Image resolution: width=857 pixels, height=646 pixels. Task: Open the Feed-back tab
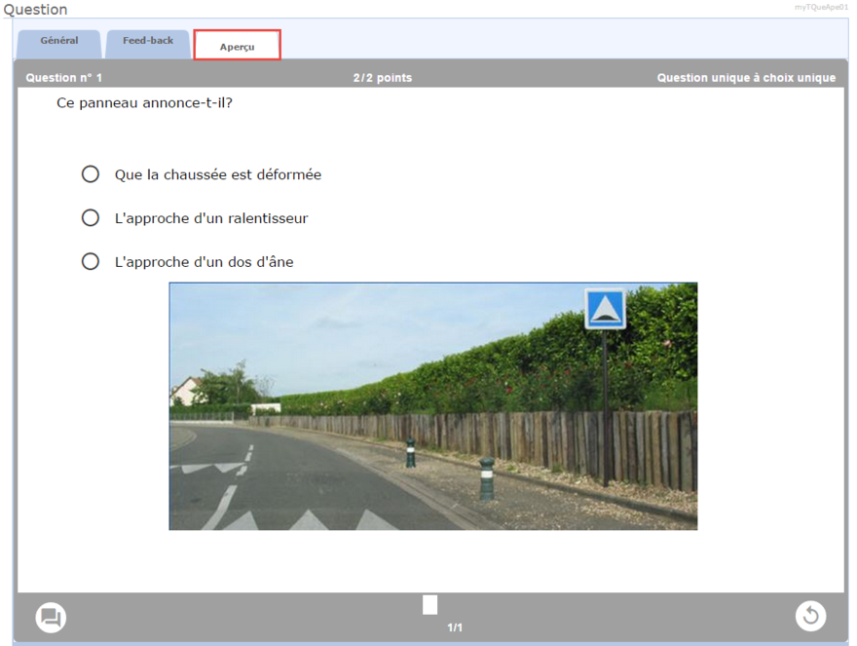[x=148, y=42]
